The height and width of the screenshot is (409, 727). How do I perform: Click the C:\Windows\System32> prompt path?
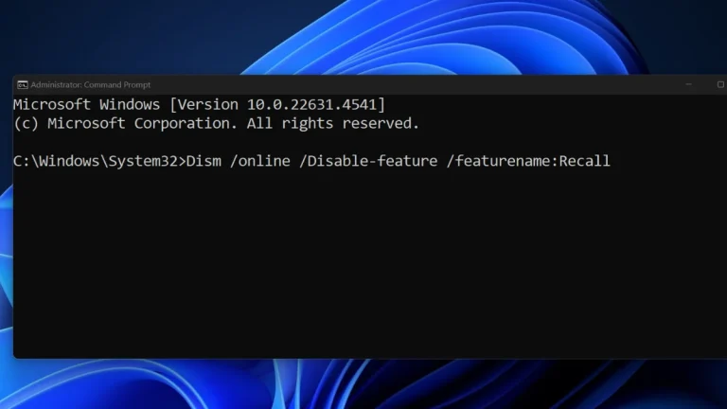pos(99,161)
